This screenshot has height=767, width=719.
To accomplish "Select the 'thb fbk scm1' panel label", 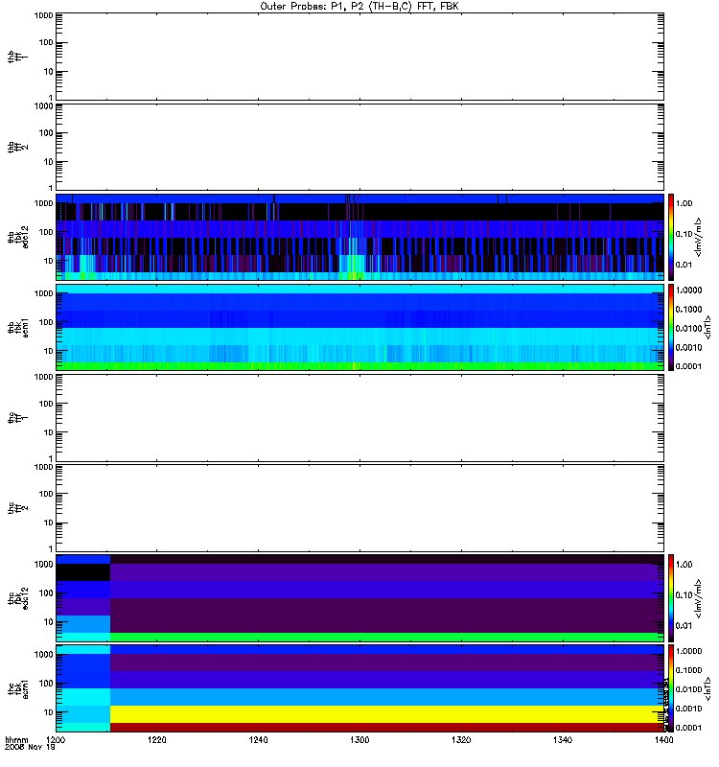I will click(18, 327).
